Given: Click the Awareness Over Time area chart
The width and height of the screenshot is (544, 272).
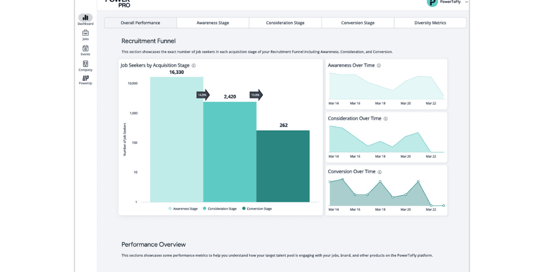Looking at the screenshot, I should click(386, 86).
